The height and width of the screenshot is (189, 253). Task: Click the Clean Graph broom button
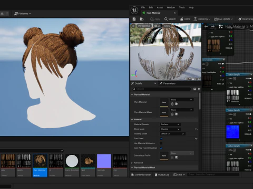246,19
